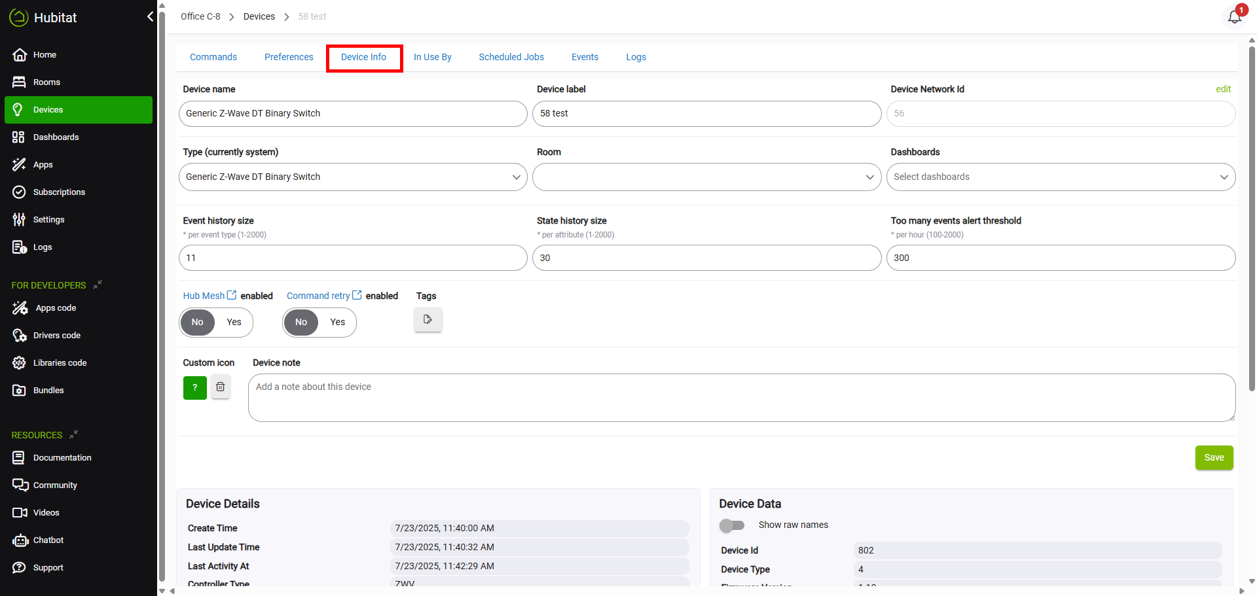
Task: Go to Office C-8 breadcrumb
Action: click(x=200, y=17)
